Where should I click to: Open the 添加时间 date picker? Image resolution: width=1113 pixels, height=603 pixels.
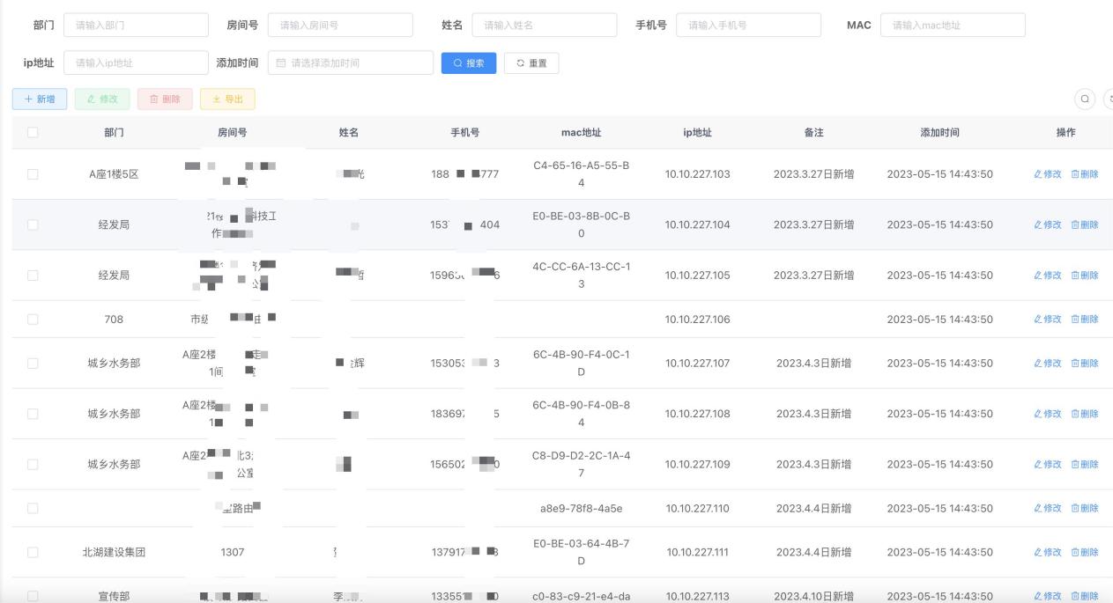tap(351, 63)
